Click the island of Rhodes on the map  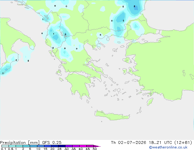150,102
